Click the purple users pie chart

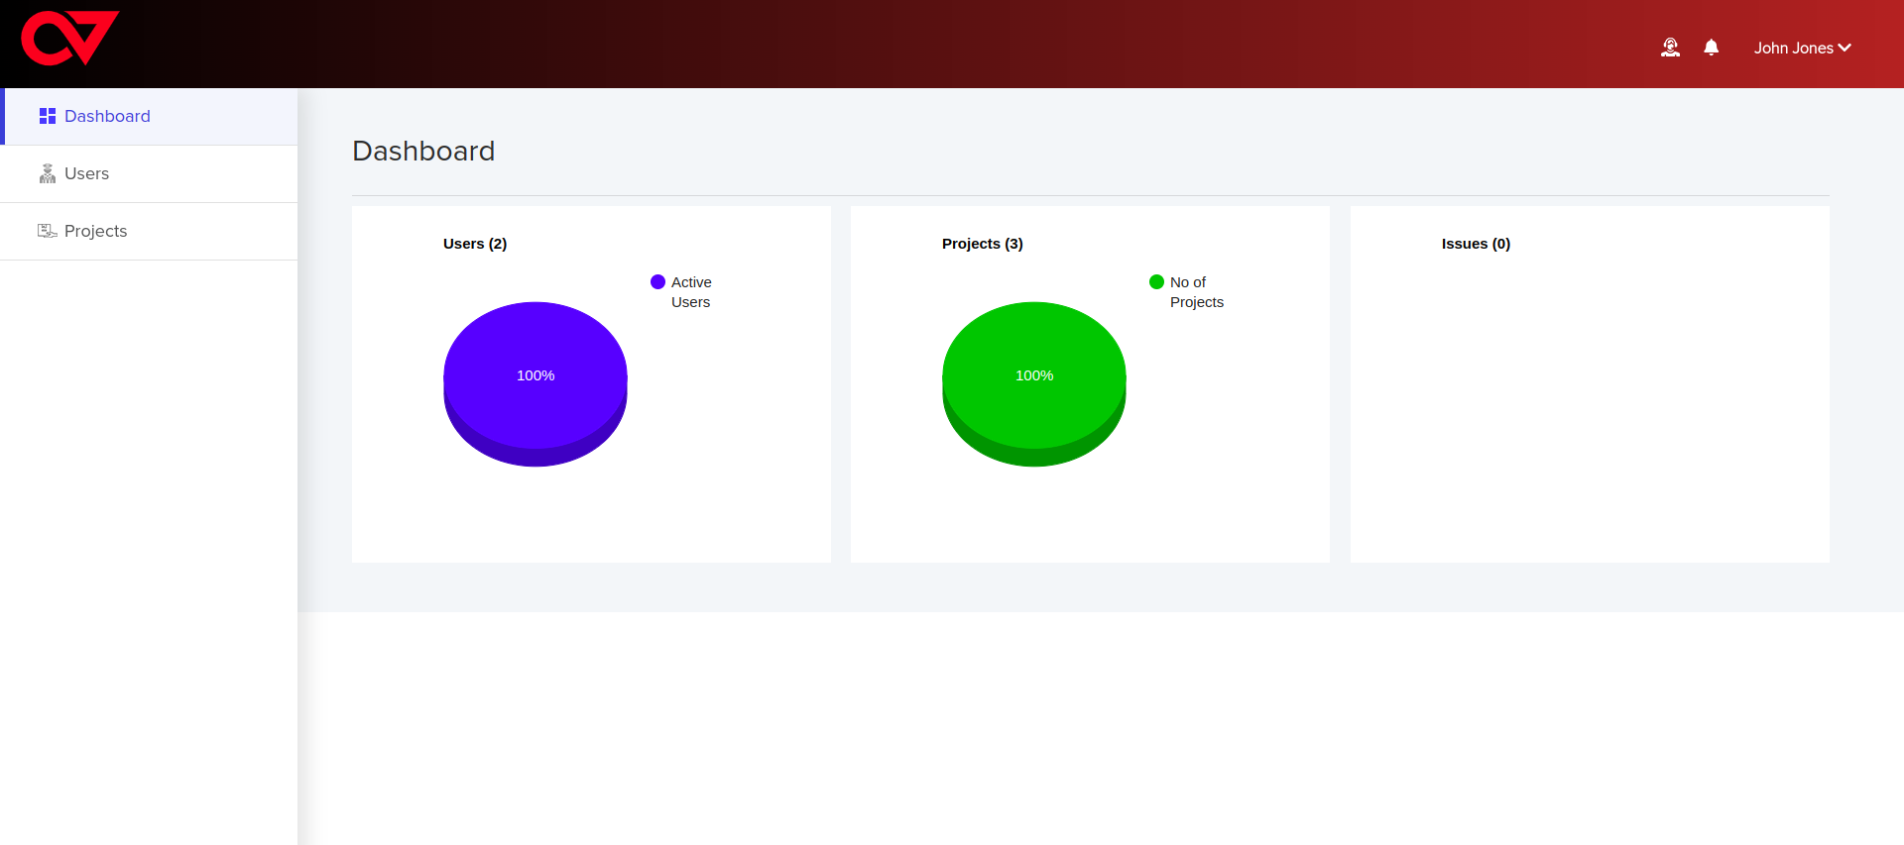(x=535, y=383)
